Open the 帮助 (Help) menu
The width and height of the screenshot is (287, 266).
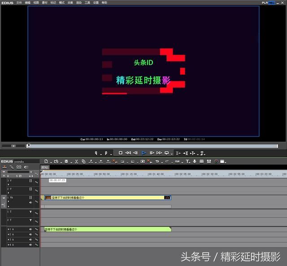click(x=104, y=2)
